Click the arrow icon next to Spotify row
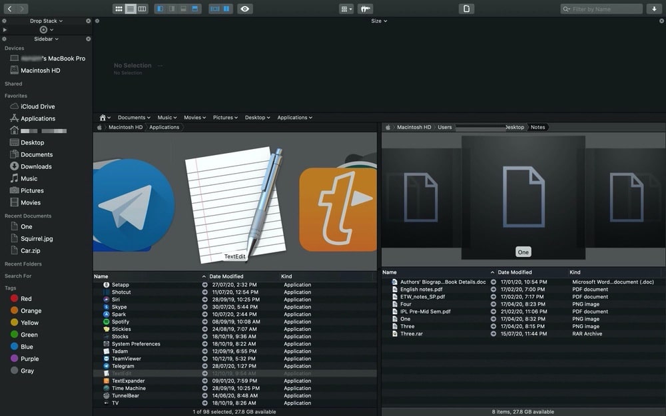The width and height of the screenshot is (666, 416). point(204,321)
